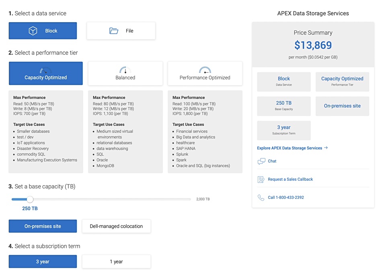Click the phone handset icon
This screenshot has width=382, height=276.
point(261,198)
